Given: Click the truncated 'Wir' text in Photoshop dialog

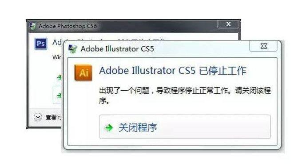Looking at the screenshot, I should [x=57, y=57].
